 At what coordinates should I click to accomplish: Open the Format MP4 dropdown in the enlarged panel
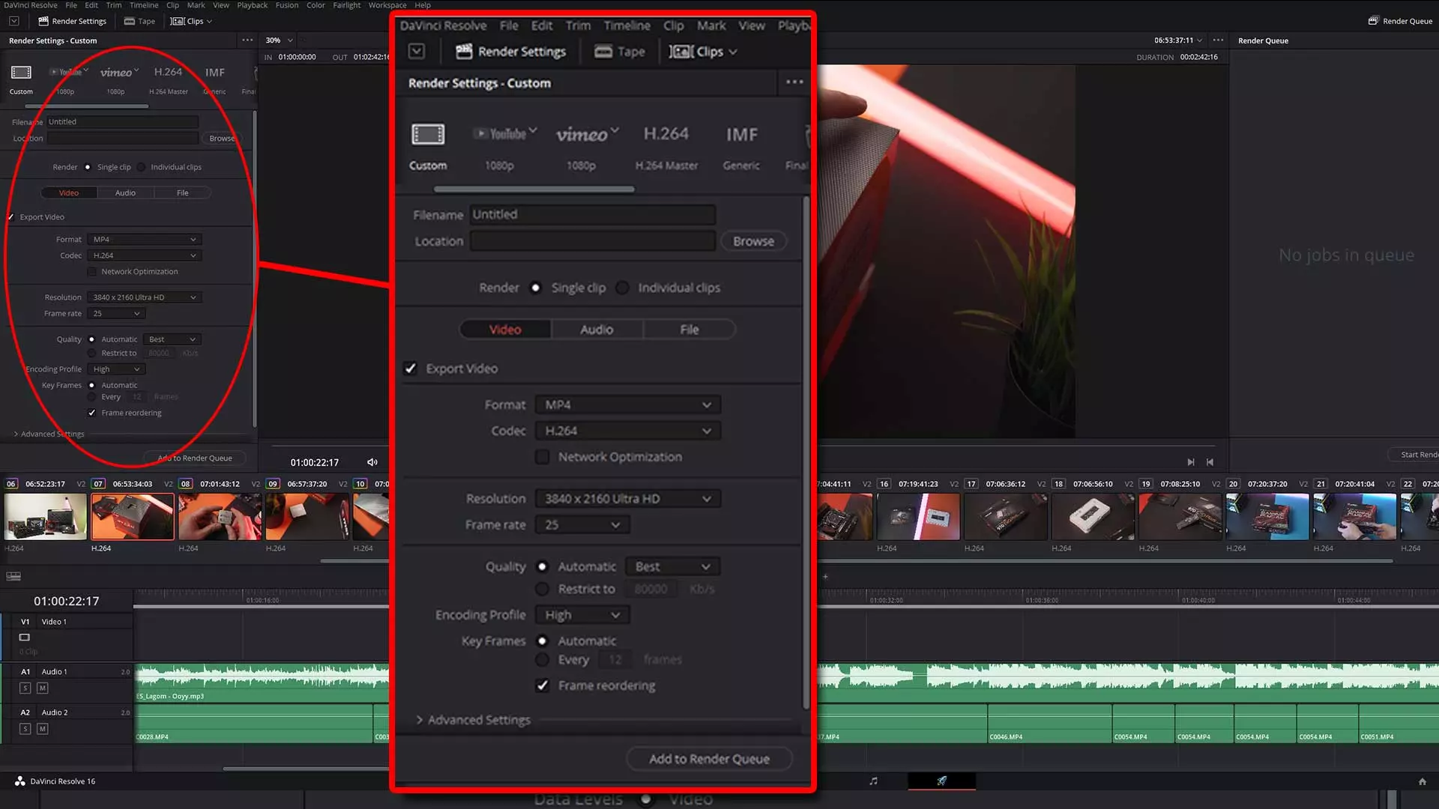point(628,404)
